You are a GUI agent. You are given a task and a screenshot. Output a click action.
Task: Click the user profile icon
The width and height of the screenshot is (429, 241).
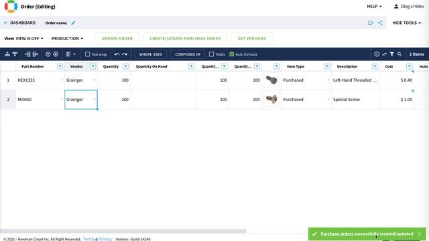pos(396,6)
